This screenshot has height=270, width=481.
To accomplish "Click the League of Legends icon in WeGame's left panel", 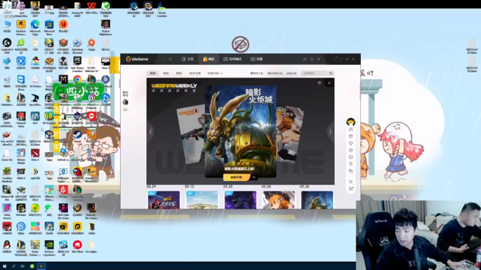I will click(x=126, y=102).
